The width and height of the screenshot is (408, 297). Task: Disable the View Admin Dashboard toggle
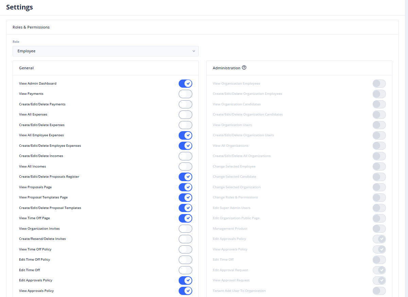click(185, 84)
